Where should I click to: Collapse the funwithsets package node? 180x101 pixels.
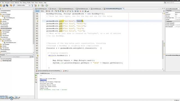pyautogui.click(x=1, y=16)
